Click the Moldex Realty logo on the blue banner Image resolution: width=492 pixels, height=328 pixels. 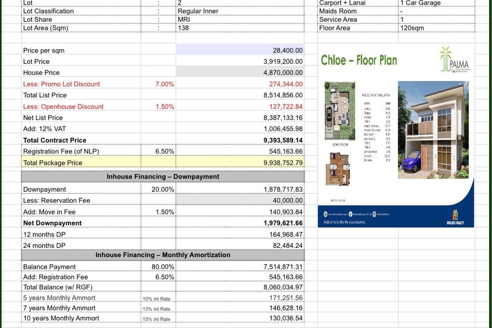coord(455,217)
